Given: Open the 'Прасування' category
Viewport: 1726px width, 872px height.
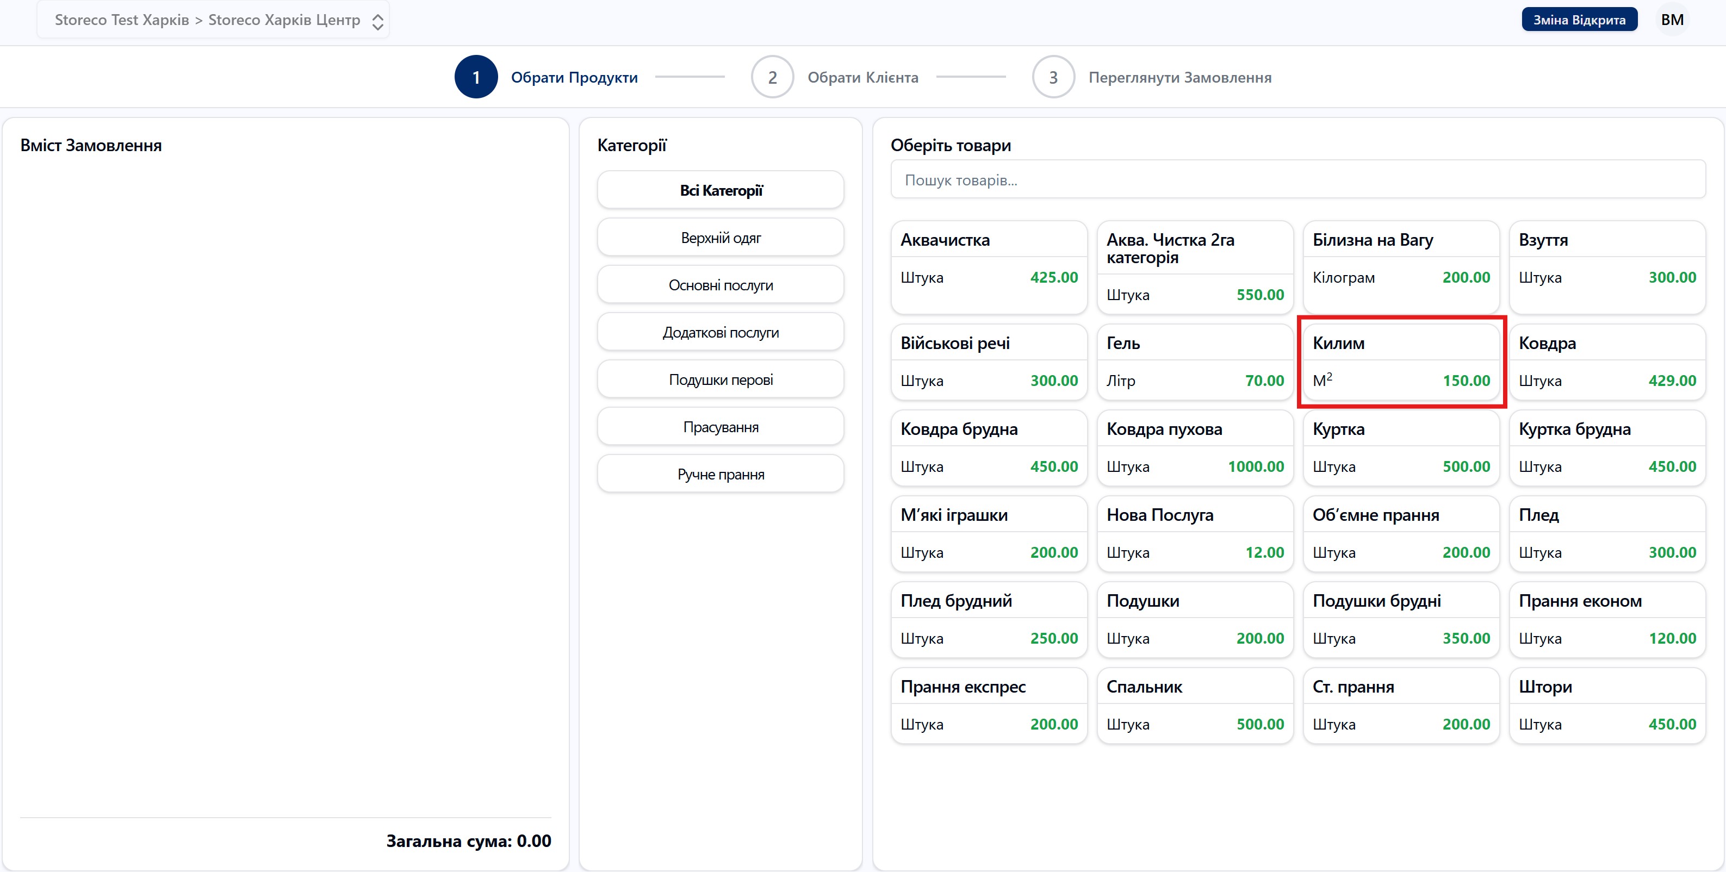Looking at the screenshot, I should (x=721, y=427).
